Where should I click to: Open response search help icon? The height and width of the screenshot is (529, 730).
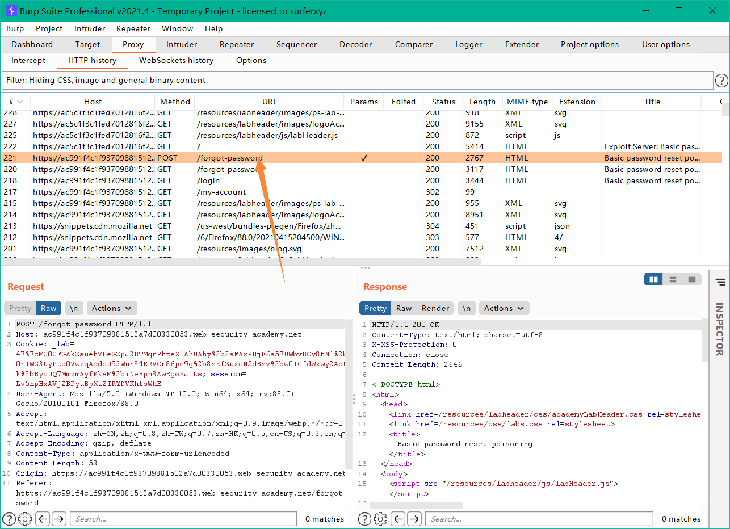[x=364, y=518]
